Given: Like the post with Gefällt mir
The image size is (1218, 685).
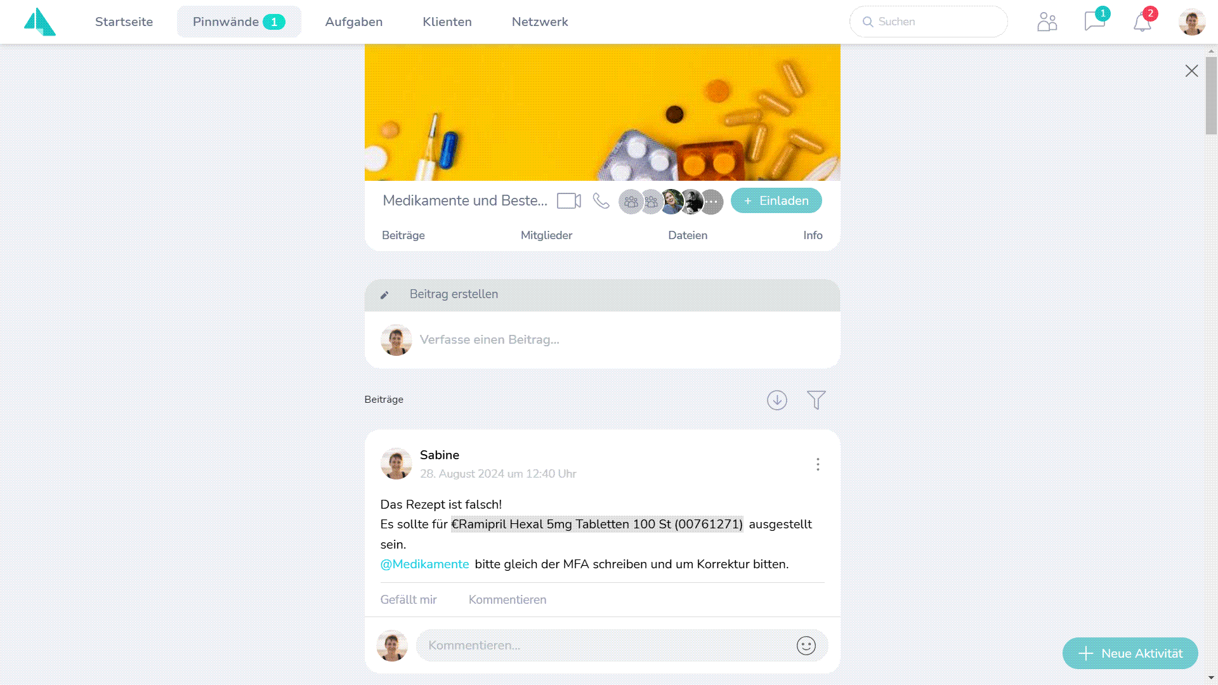Looking at the screenshot, I should click(x=409, y=600).
